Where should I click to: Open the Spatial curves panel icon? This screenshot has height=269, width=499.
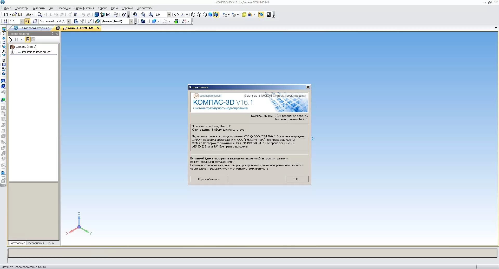coord(4,34)
